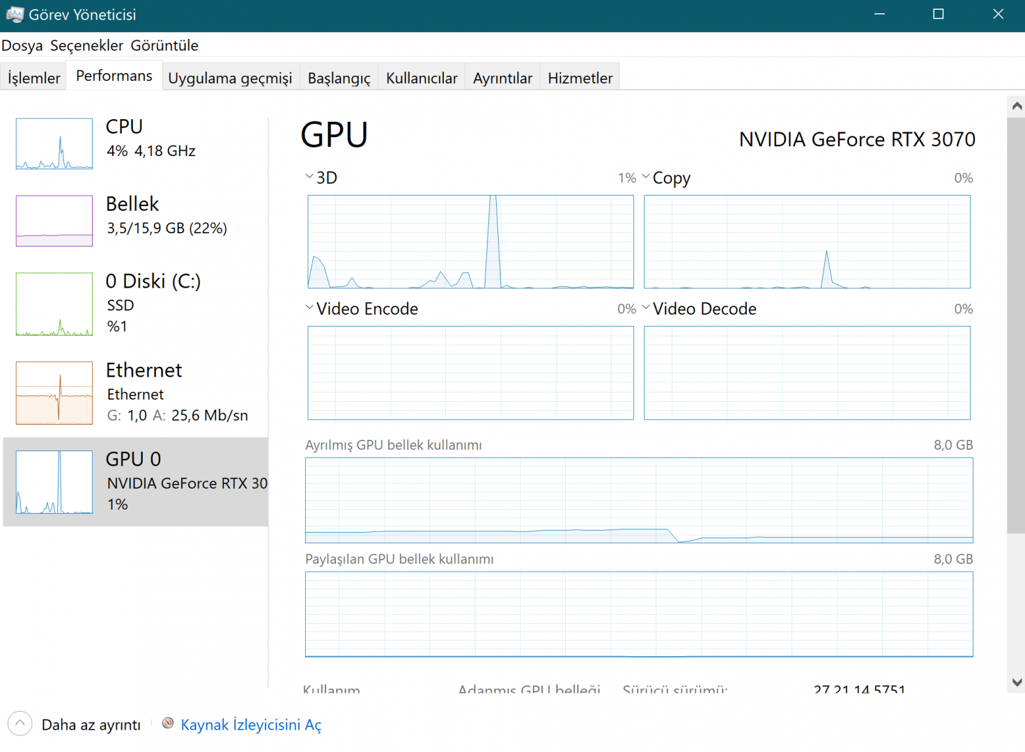Screen dimensions: 1025x752
Task: Open the Video Decode engine dropdown
Action: click(646, 308)
